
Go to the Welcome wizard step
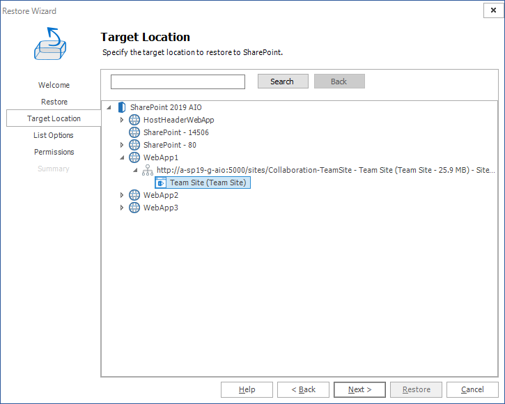(x=54, y=85)
